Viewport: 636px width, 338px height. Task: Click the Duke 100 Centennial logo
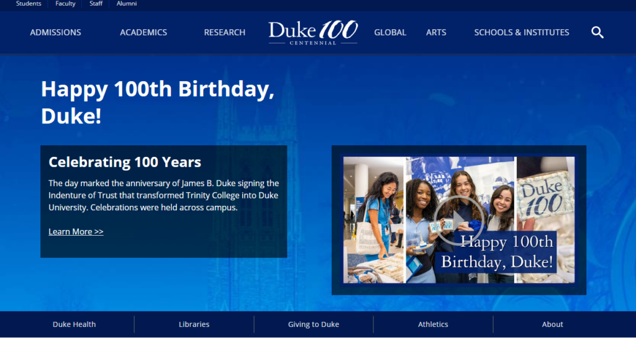tap(313, 32)
